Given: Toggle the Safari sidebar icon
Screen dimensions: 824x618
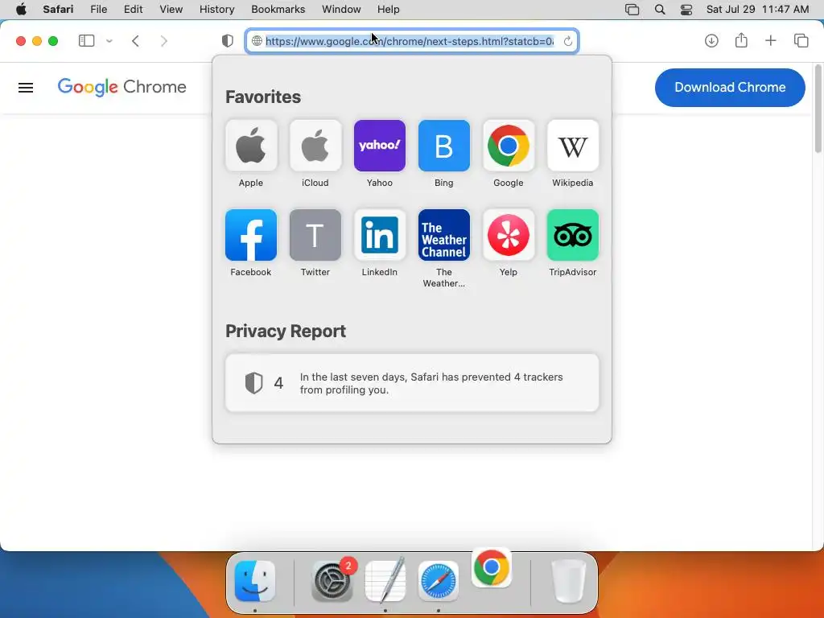Looking at the screenshot, I should 86,40.
